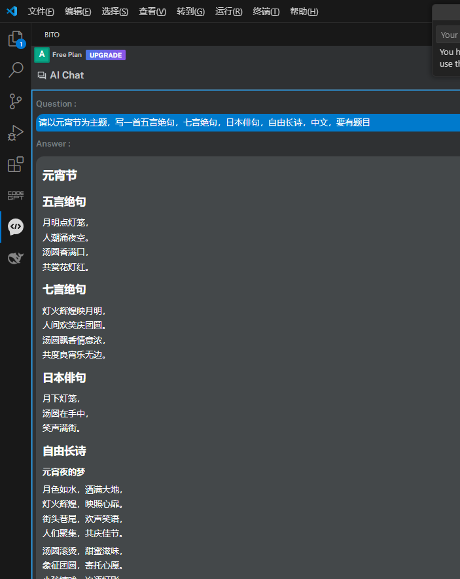Click the line 月下灯笼
The width and height of the screenshot is (460, 579).
[61, 399]
